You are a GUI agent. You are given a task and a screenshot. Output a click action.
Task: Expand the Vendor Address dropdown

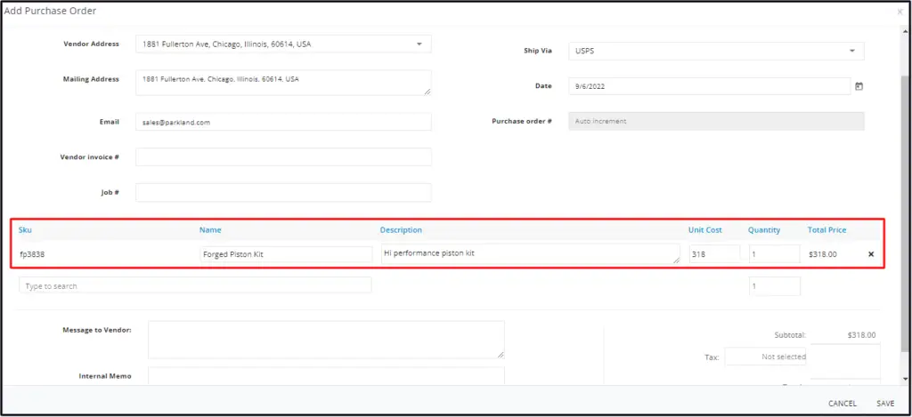click(419, 44)
